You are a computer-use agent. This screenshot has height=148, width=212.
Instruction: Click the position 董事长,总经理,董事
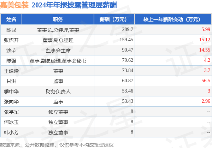pyautogui.click(x=58, y=30)
